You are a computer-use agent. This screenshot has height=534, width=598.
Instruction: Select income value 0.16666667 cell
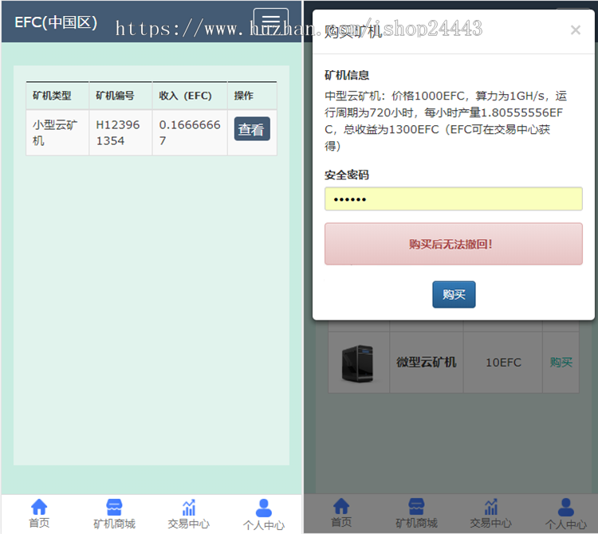click(x=190, y=132)
